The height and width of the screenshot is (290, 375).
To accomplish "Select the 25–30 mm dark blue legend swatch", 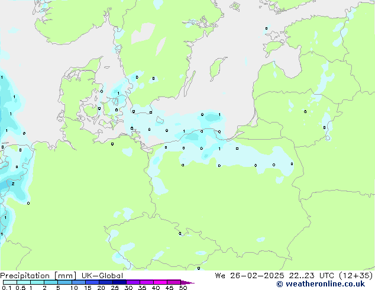I will (119, 282).
